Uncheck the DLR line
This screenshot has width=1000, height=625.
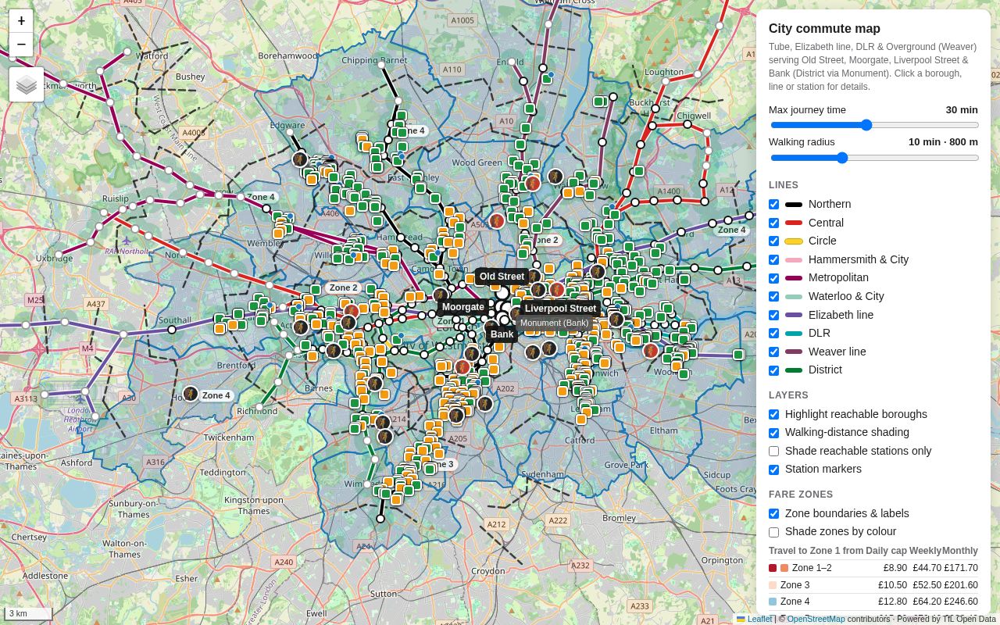773,334
